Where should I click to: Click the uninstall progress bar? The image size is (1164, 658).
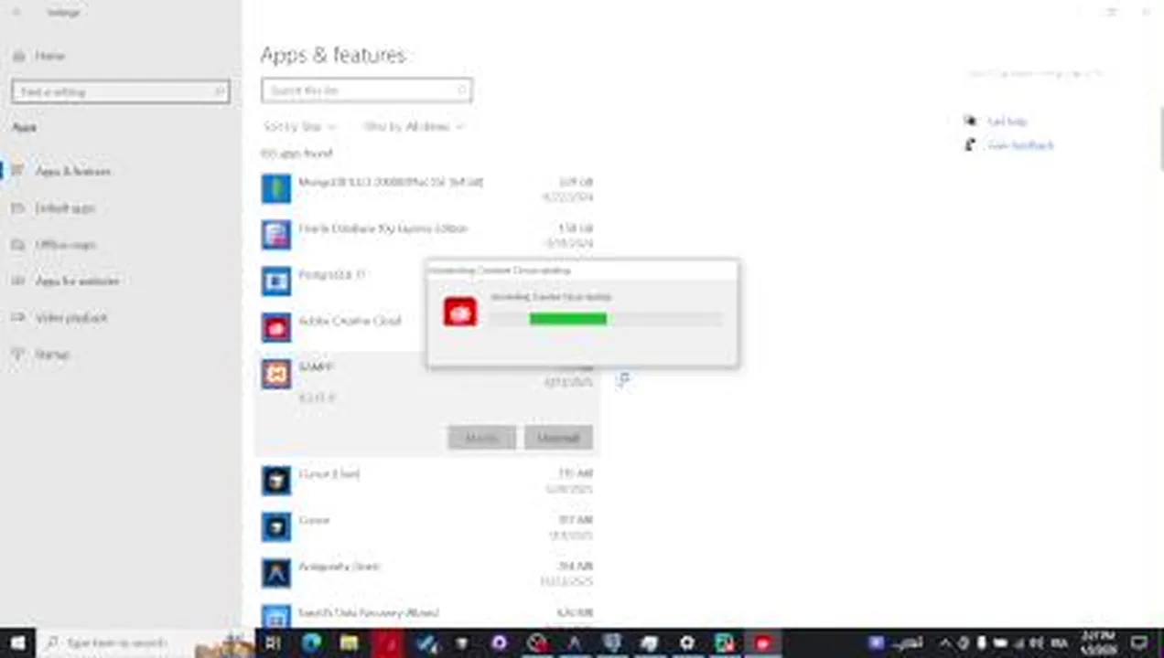606,318
